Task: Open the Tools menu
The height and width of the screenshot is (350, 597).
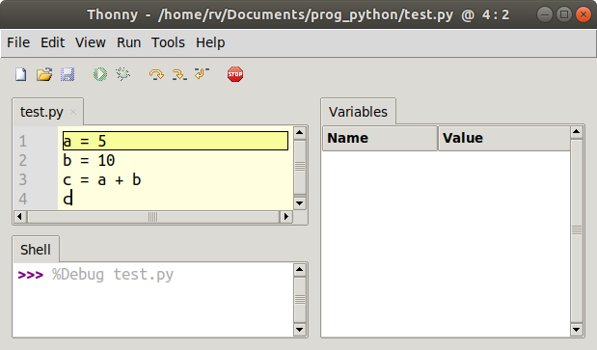Action: 168,42
